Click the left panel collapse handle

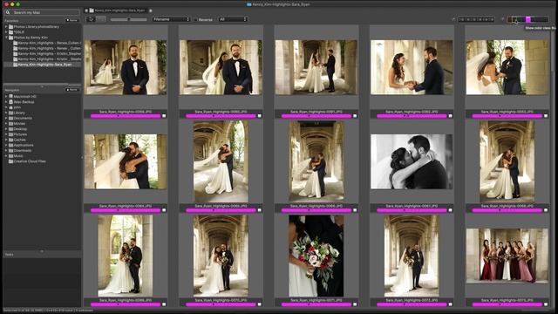coord(82,157)
